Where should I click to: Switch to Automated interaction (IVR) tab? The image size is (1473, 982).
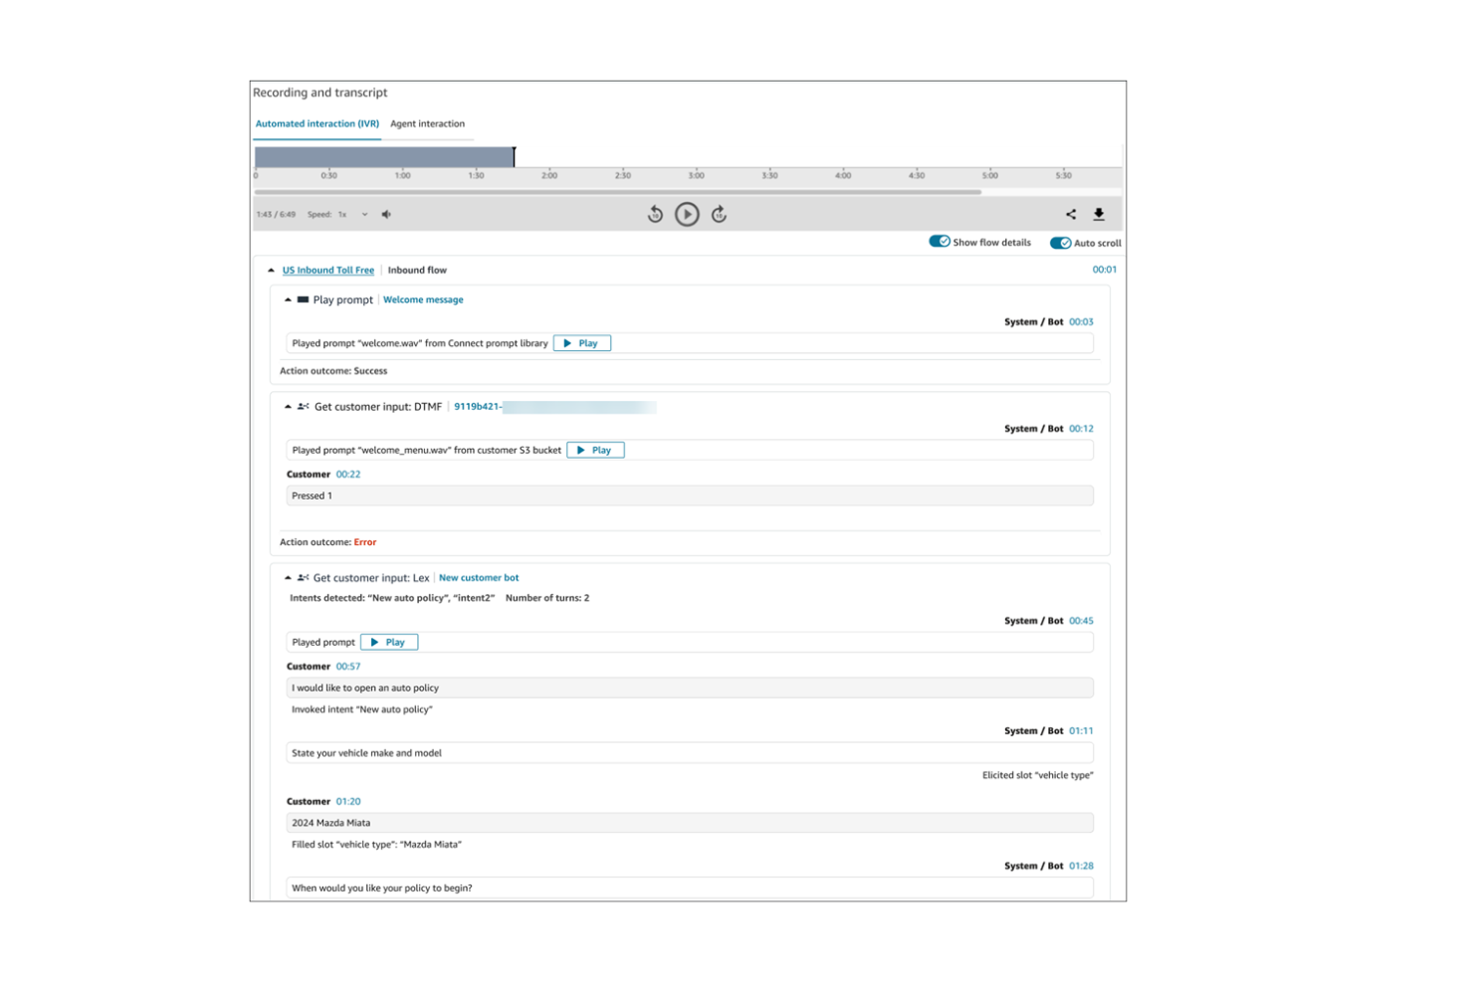(317, 124)
